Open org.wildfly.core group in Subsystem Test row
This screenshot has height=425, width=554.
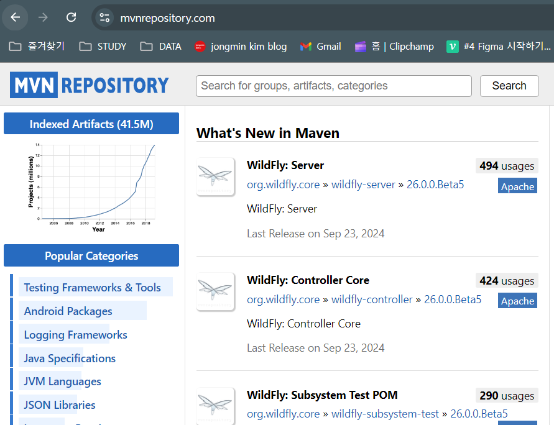point(283,414)
